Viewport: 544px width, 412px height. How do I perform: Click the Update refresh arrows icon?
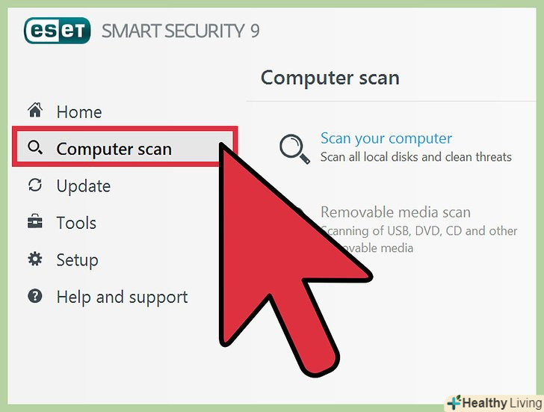(35, 185)
